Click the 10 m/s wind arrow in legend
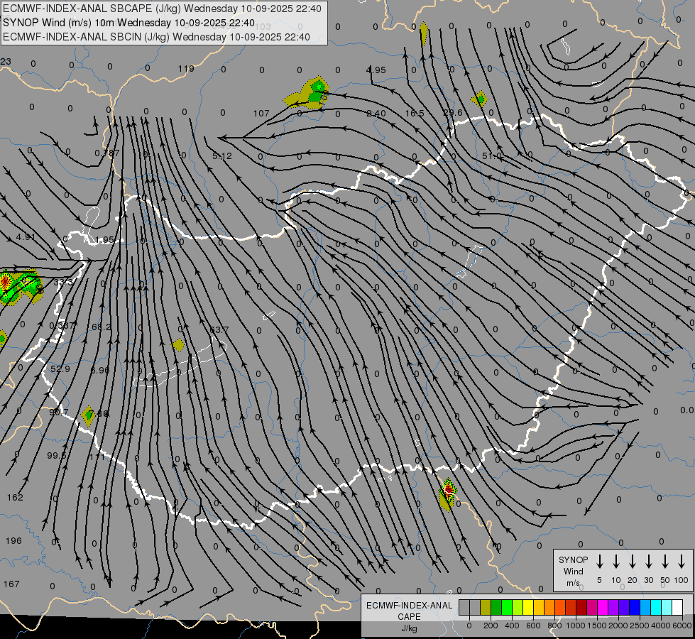Image resolution: width=695 pixels, height=639 pixels. coord(615,561)
